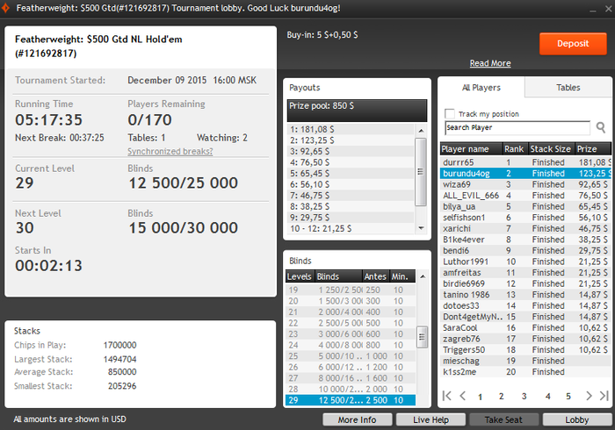Select player dotoes33 row
This screenshot has height=430, width=615.
(x=525, y=305)
